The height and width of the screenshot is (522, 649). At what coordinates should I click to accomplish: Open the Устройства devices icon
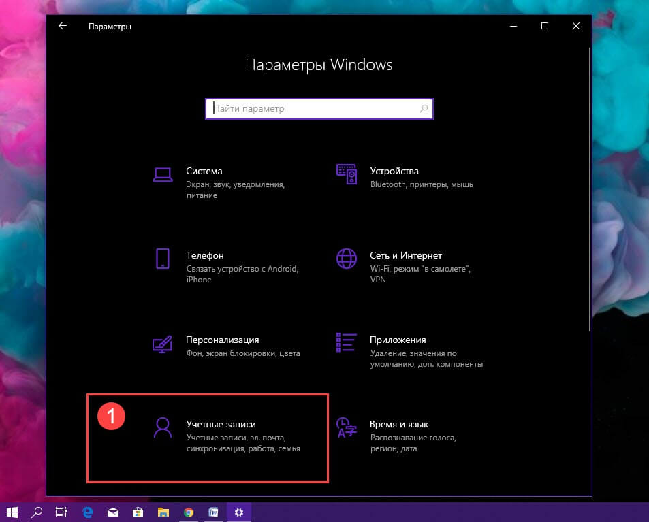point(347,174)
